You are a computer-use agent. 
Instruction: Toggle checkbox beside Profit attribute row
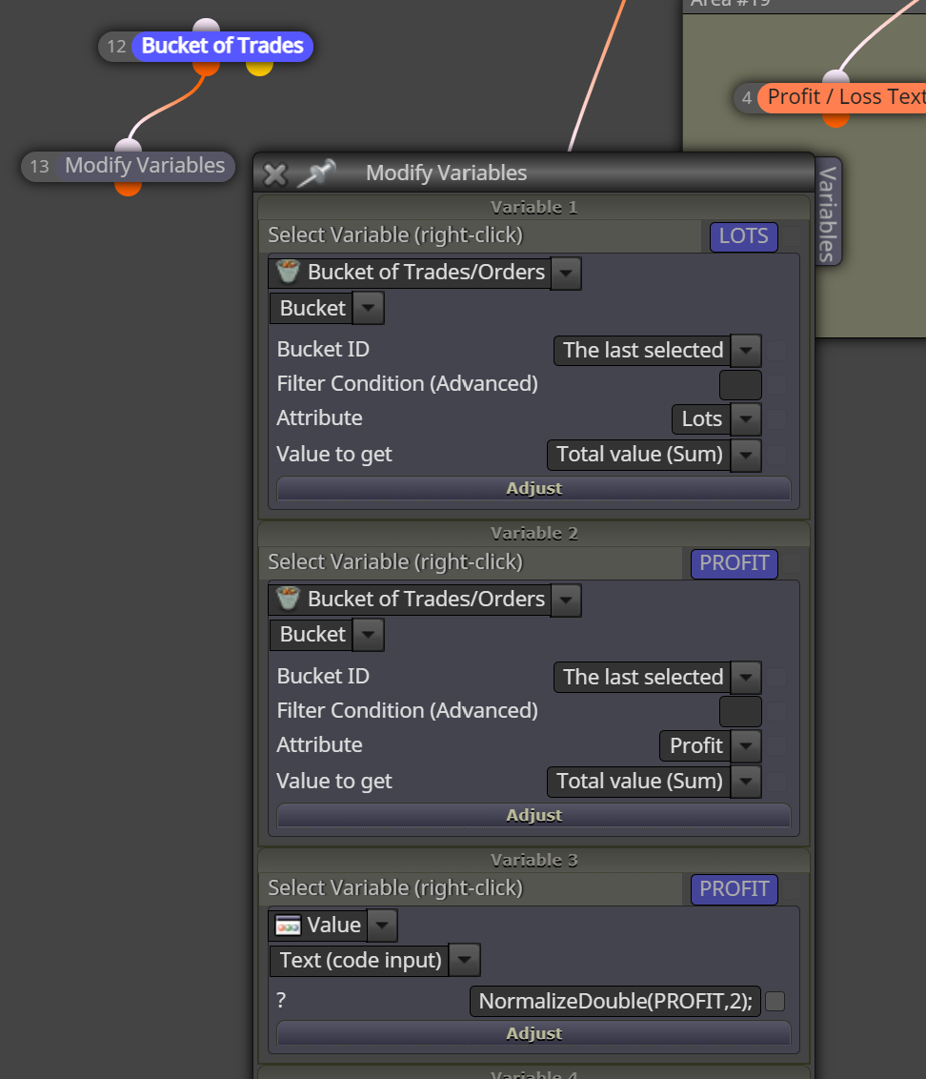777,746
